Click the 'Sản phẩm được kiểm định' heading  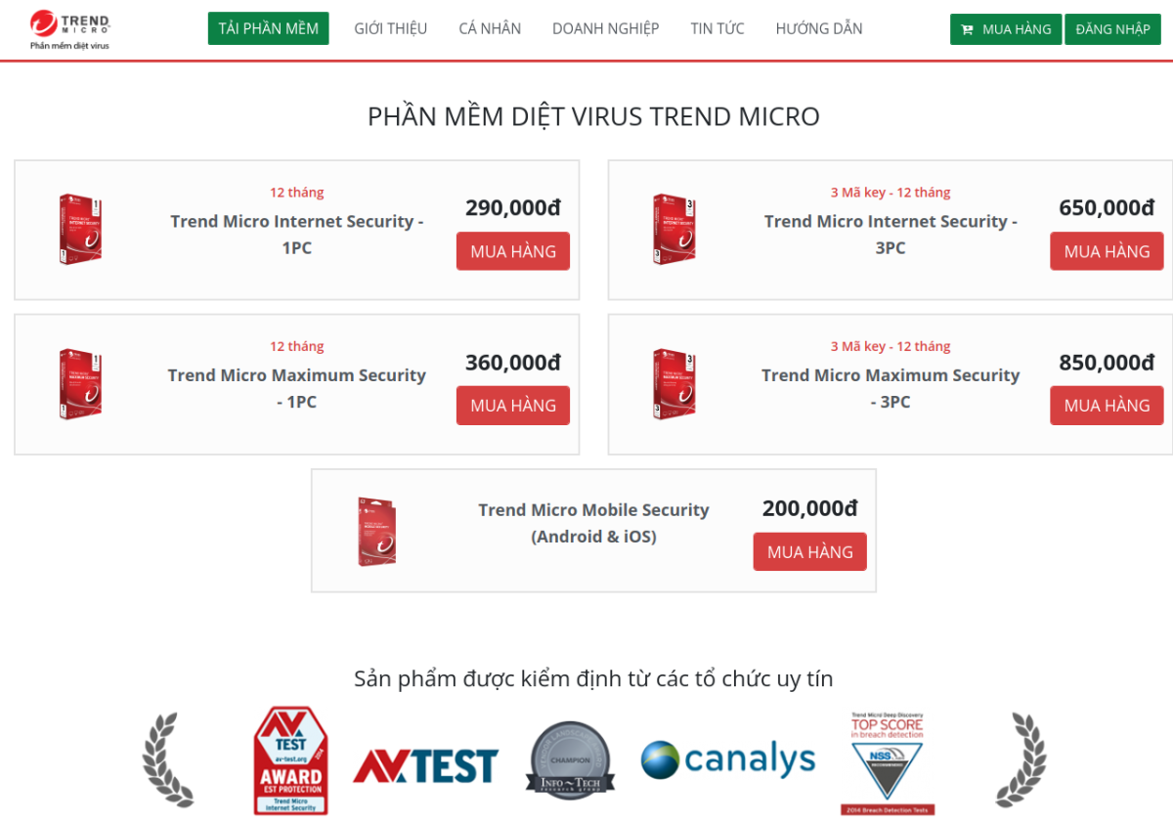tap(593, 678)
